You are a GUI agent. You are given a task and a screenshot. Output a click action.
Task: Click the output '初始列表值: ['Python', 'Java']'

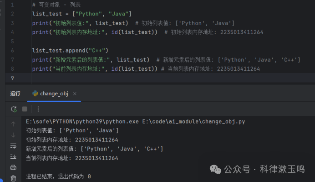(72, 130)
